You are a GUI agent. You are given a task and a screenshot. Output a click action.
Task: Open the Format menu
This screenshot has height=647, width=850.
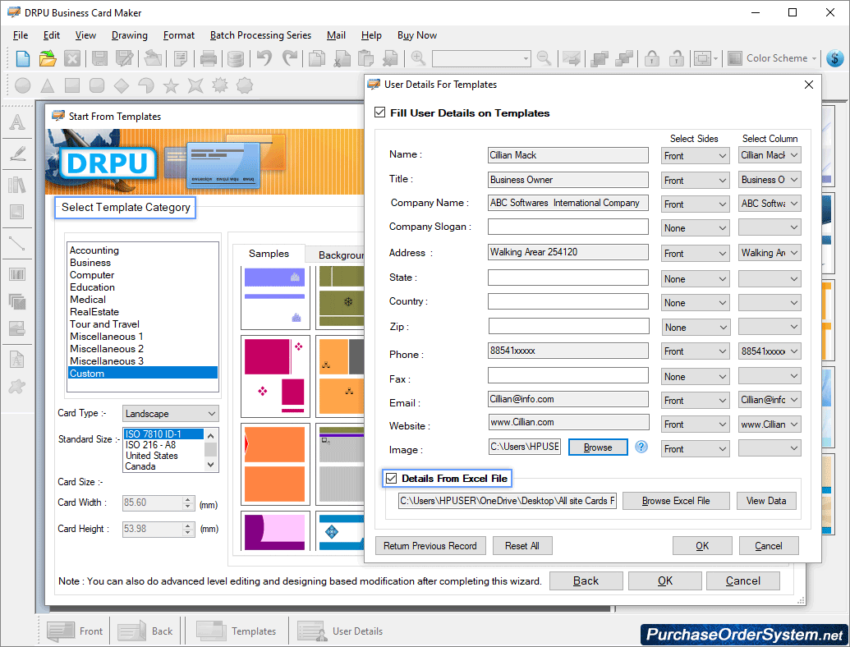pos(179,35)
